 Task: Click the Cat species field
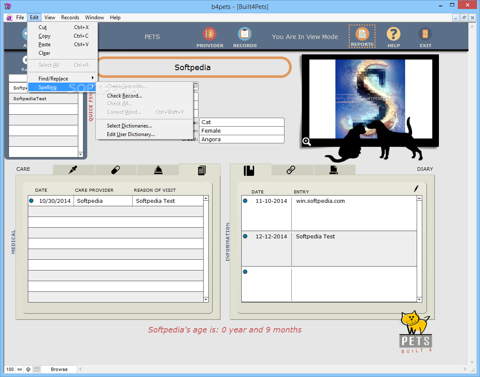242,122
